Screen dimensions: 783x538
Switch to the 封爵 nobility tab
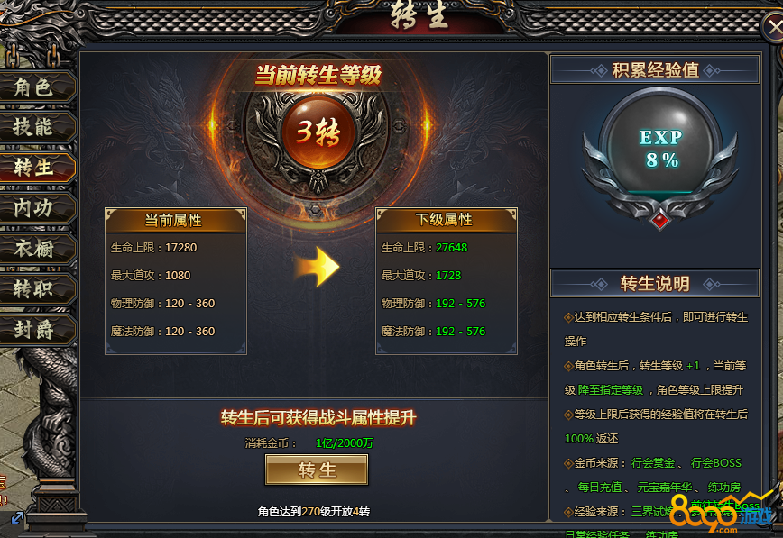point(36,330)
